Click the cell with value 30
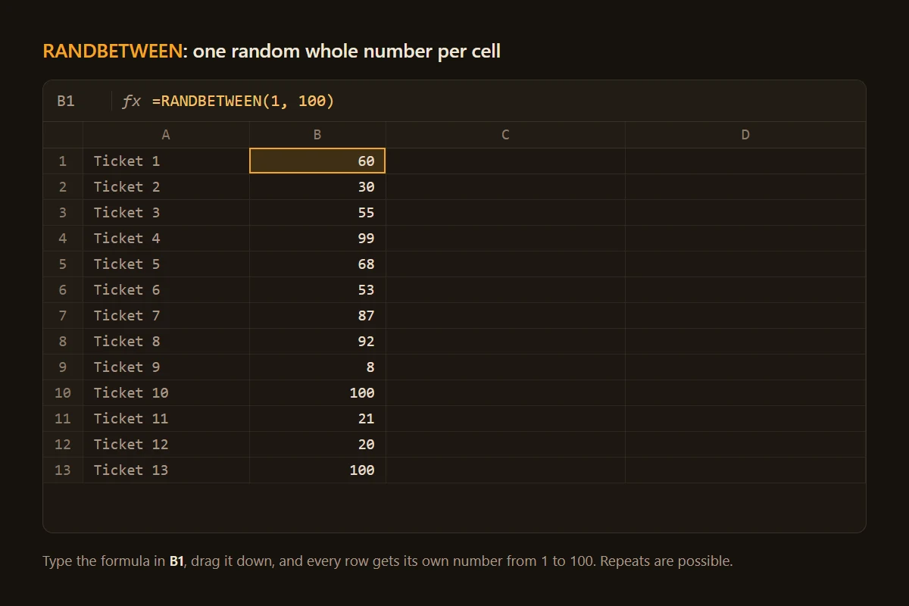909x606 pixels. (317, 186)
